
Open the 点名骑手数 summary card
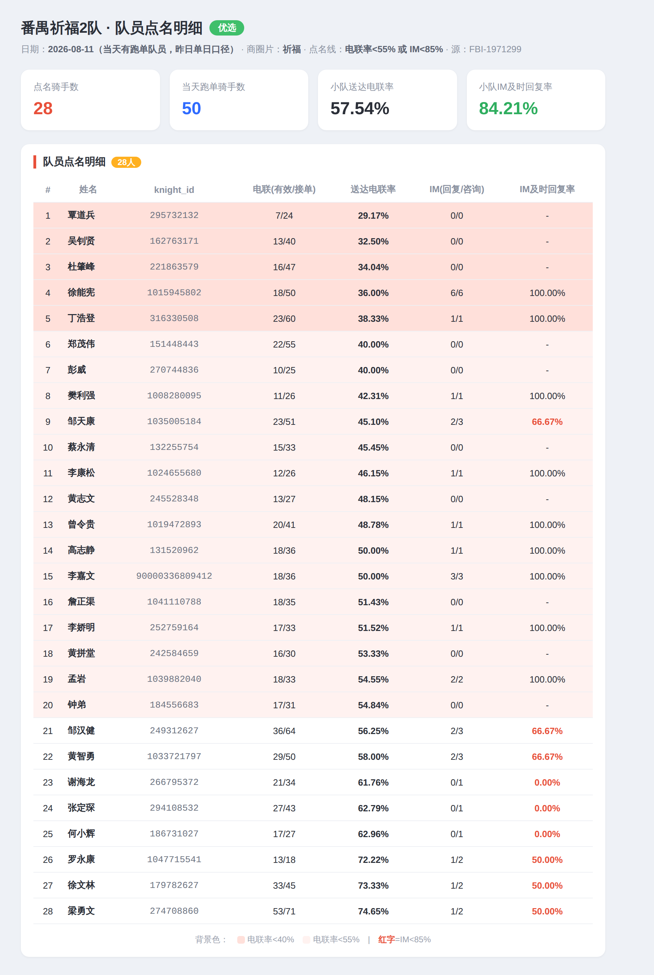pyautogui.click(x=90, y=100)
